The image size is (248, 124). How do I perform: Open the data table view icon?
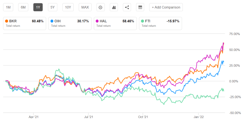[x=140, y=7]
